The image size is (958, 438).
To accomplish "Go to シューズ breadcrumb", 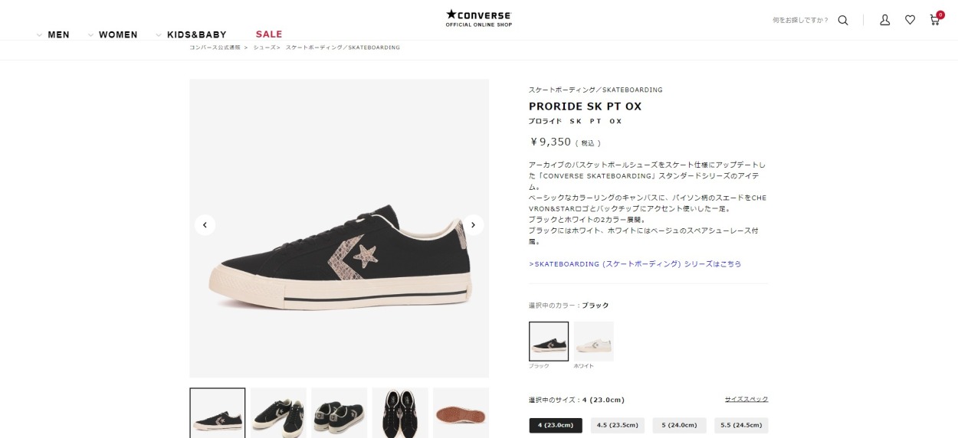I will click(264, 47).
